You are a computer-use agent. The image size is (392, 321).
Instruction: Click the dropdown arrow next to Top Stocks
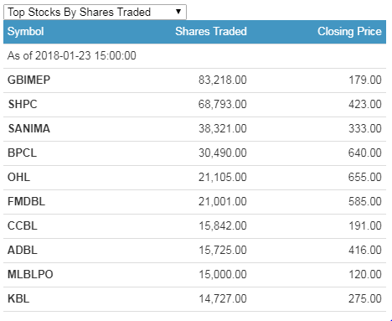pyautogui.click(x=178, y=12)
